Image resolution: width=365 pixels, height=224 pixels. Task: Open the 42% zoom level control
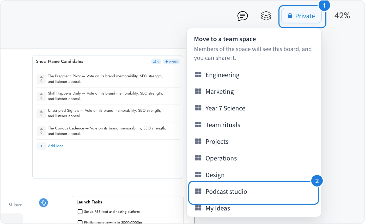[x=342, y=16]
